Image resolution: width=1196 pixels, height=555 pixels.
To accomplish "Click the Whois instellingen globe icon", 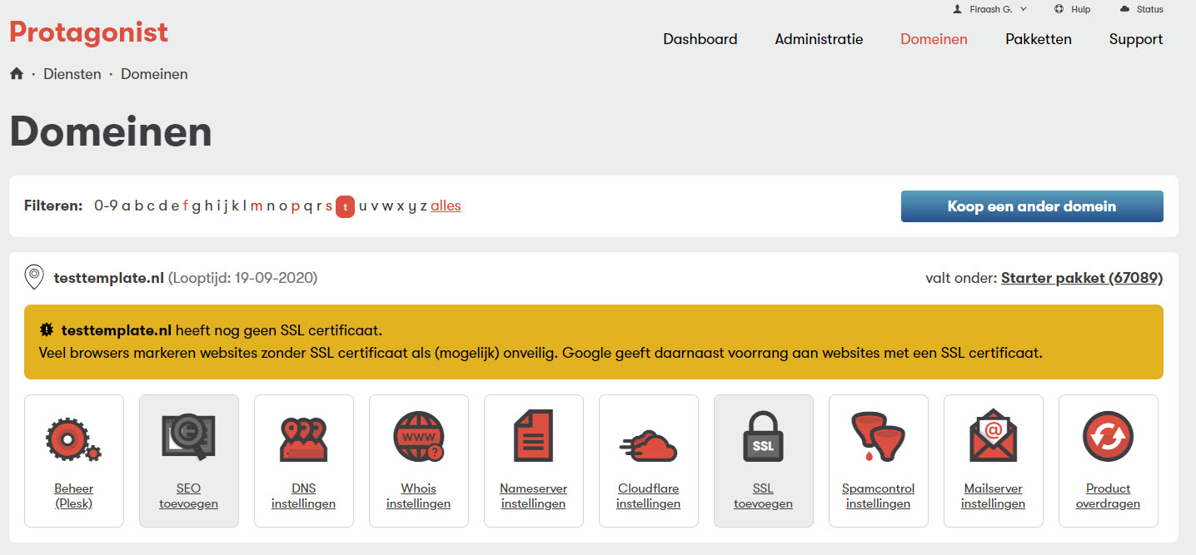I will tap(418, 437).
